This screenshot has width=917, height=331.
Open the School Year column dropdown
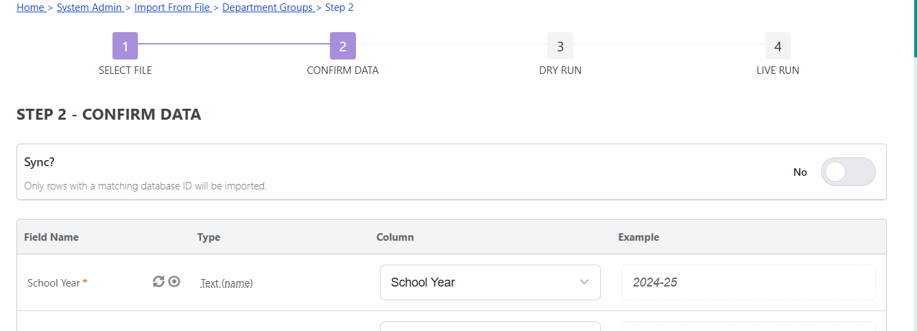(x=490, y=282)
